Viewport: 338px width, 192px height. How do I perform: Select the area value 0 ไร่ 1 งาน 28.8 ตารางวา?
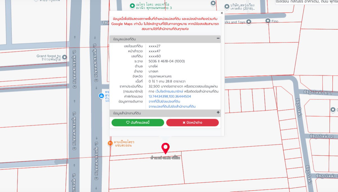(167, 81)
